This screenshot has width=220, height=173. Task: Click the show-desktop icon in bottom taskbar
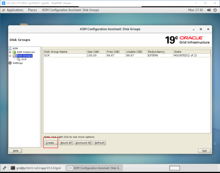coord(5,168)
